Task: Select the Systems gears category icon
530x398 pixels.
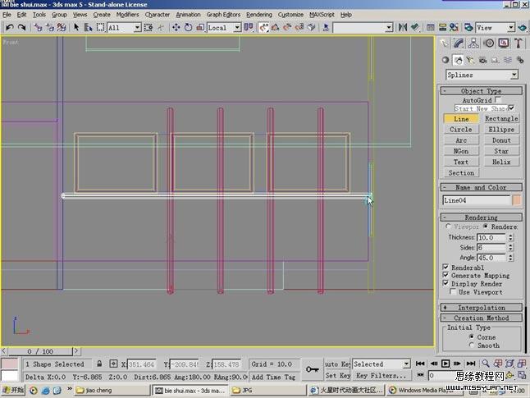Action: click(x=520, y=60)
